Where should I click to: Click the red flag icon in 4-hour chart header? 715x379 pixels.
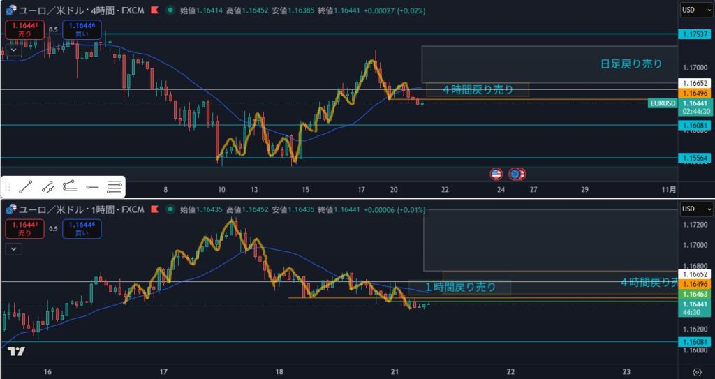[x=154, y=12]
